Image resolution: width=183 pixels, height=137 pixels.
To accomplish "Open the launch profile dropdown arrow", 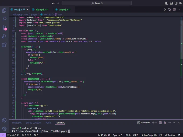I will point(156,123).
